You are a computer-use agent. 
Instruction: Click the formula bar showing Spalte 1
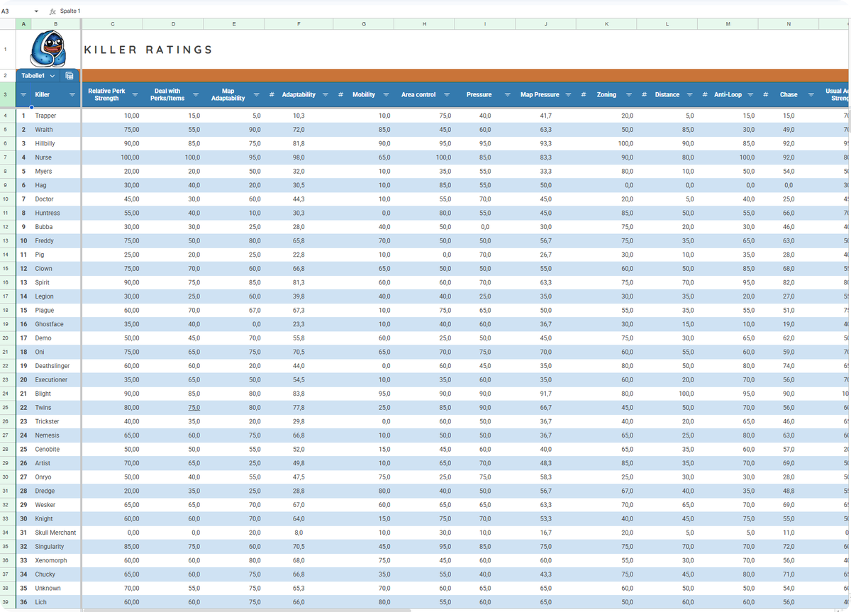coord(454,11)
